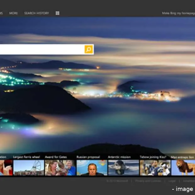The height and width of the screenshot is (195, 195).
Task: Click the football player thumbnail image
Action: tap(155, 168)
